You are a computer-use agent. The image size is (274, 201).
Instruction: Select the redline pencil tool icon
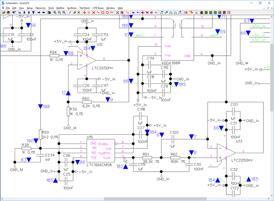coord(70,12)
